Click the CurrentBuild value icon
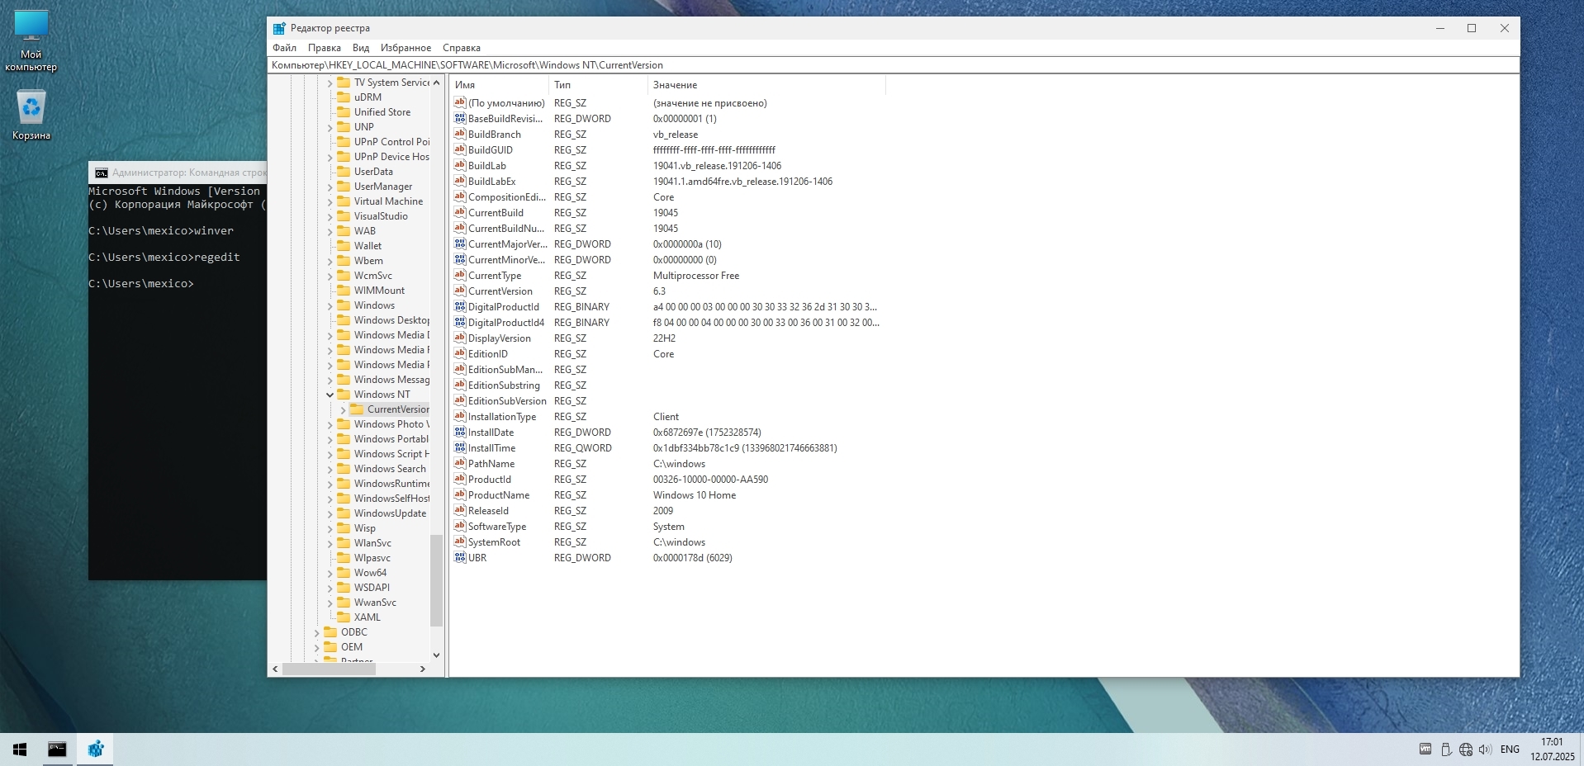This screenshot has width=1584, height=766. (460, 212)
